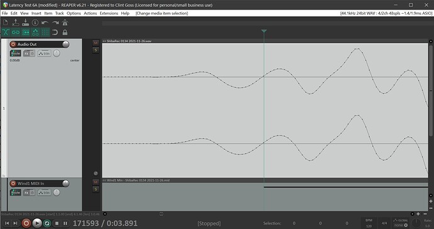
Task: Undo the last action via toolbar
Action: (x=45, y=23)
